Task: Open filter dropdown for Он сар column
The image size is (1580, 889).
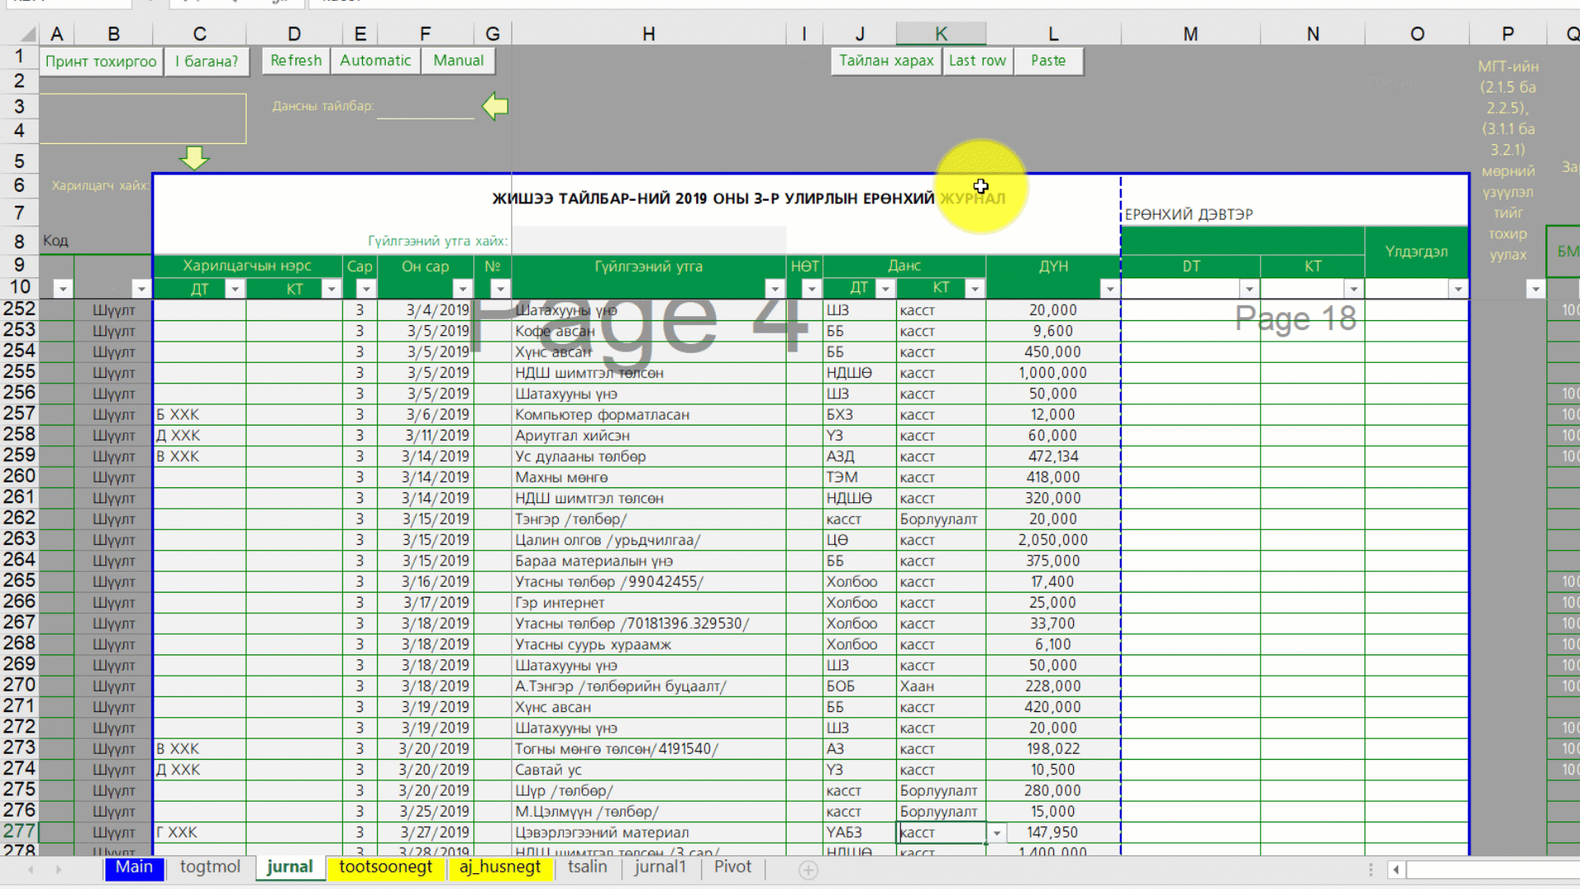Action: [462, 289]
